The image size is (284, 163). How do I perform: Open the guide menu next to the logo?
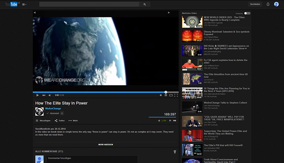point(24,4)
